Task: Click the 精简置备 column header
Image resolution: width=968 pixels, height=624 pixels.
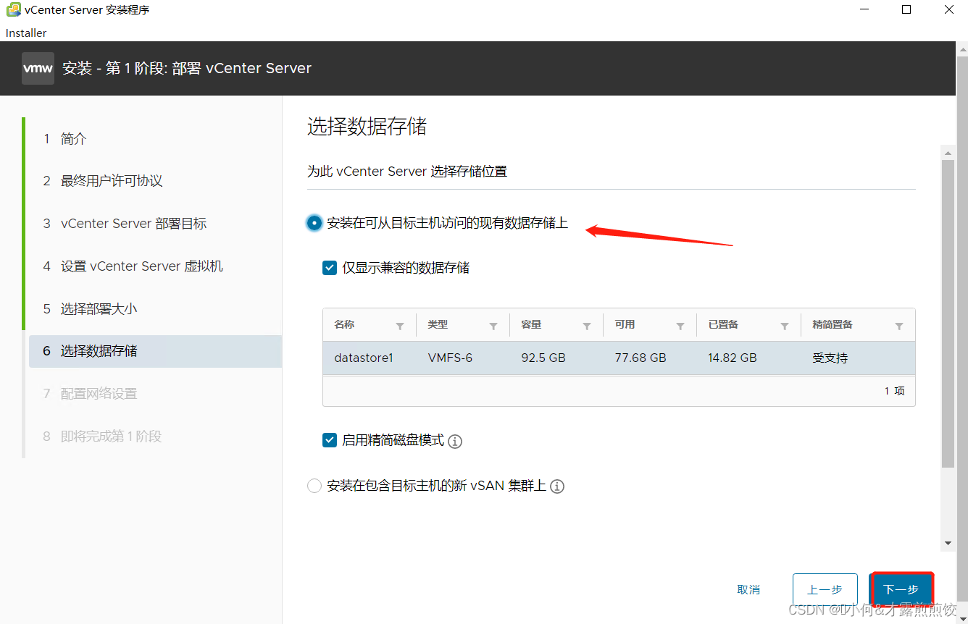Action: pyautogui.click(x=833, y=324)
